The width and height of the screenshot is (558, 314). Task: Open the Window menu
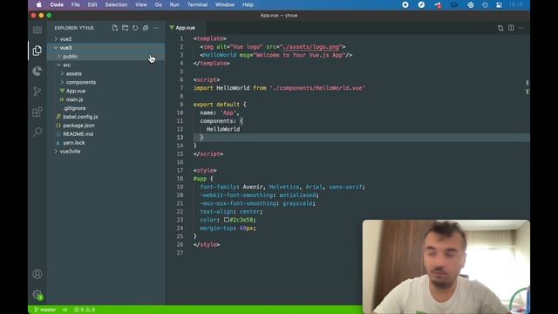[225, 4]
